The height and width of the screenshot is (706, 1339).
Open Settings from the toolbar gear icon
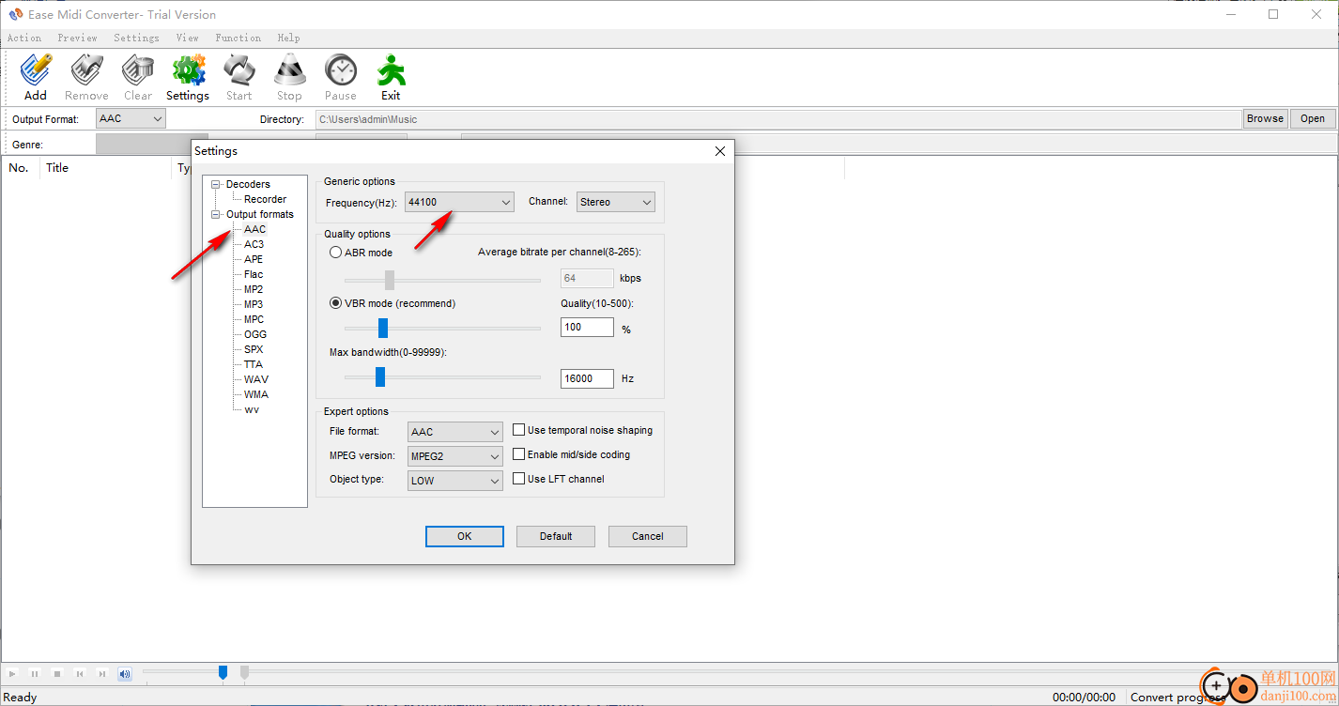pyautogui.click(x=188, y=77)
